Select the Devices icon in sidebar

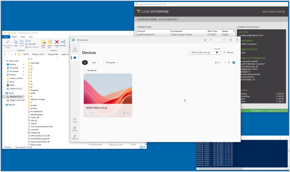coord(75,58)
